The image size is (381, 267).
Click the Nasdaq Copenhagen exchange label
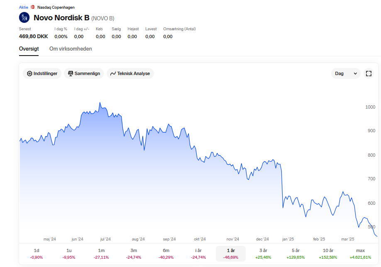point(56,7)
